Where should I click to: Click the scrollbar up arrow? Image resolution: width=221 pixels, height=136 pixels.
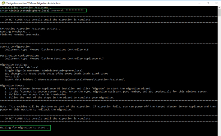tap(219, 7)
